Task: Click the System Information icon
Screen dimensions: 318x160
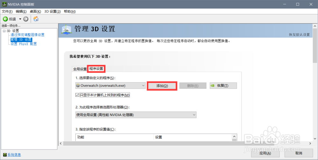Action: [x=5, y=155]
